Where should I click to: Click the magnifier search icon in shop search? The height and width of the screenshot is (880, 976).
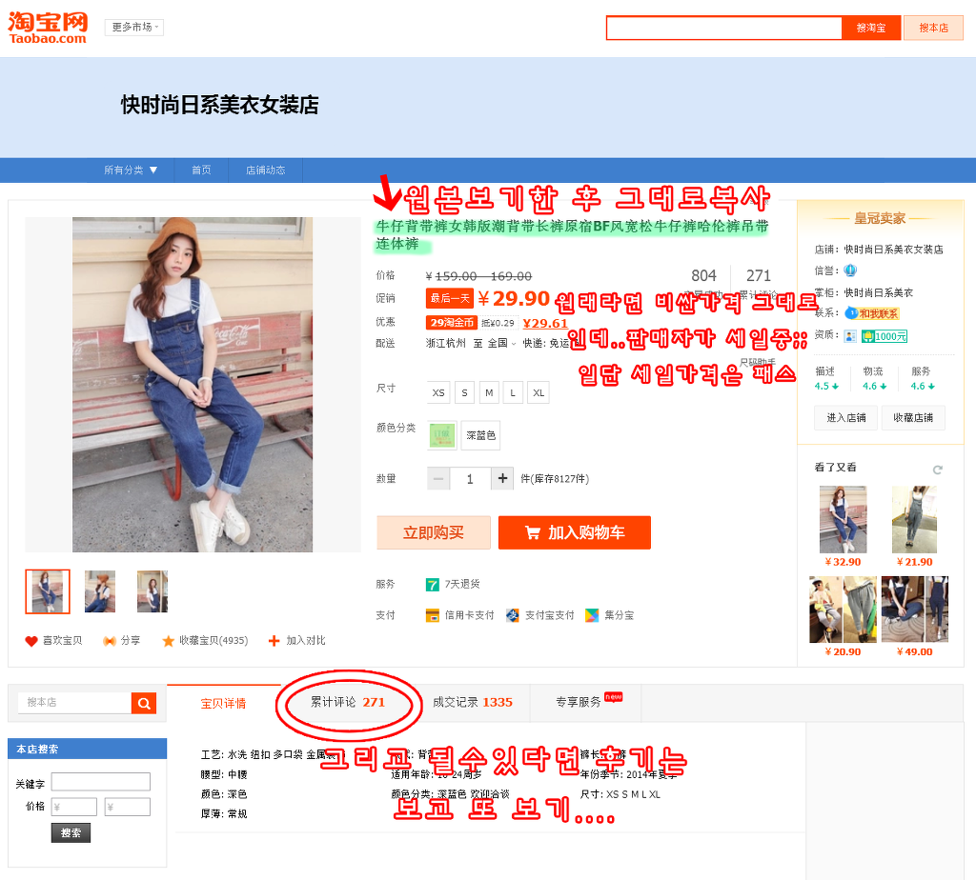click(x=144, y=704)
